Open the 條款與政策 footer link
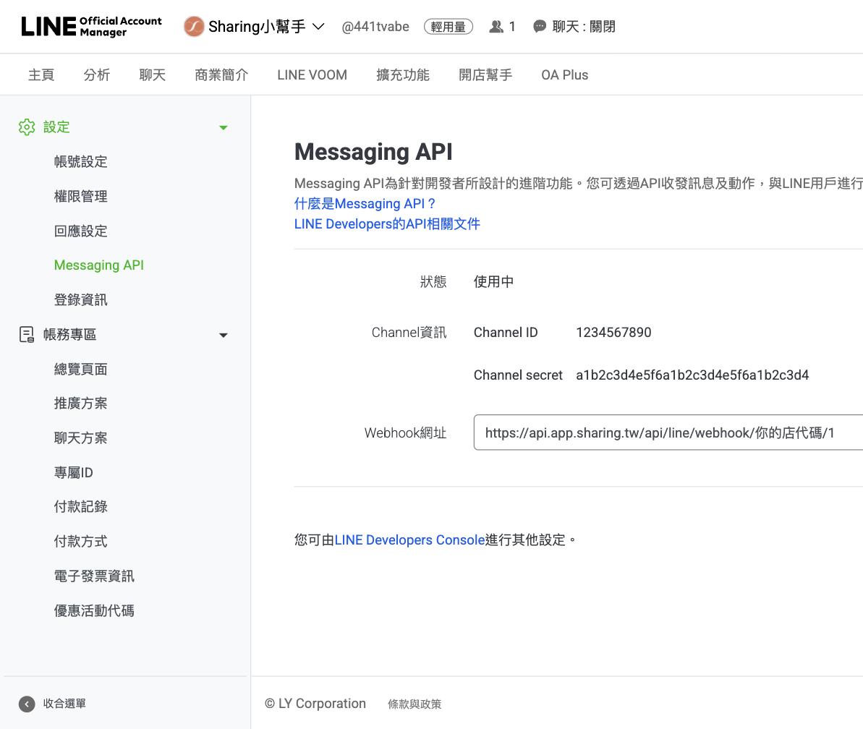Viewport: 863px width, 729px height. 415,704
